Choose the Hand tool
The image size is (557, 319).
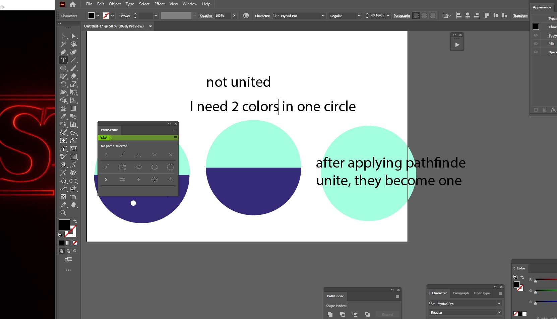point(73,205)
